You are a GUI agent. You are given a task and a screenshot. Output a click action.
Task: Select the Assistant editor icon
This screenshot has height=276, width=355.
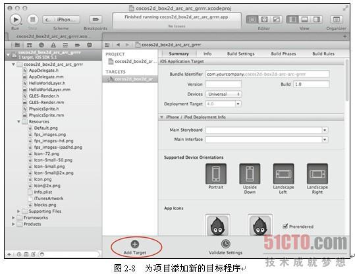(x=264, y=20)
